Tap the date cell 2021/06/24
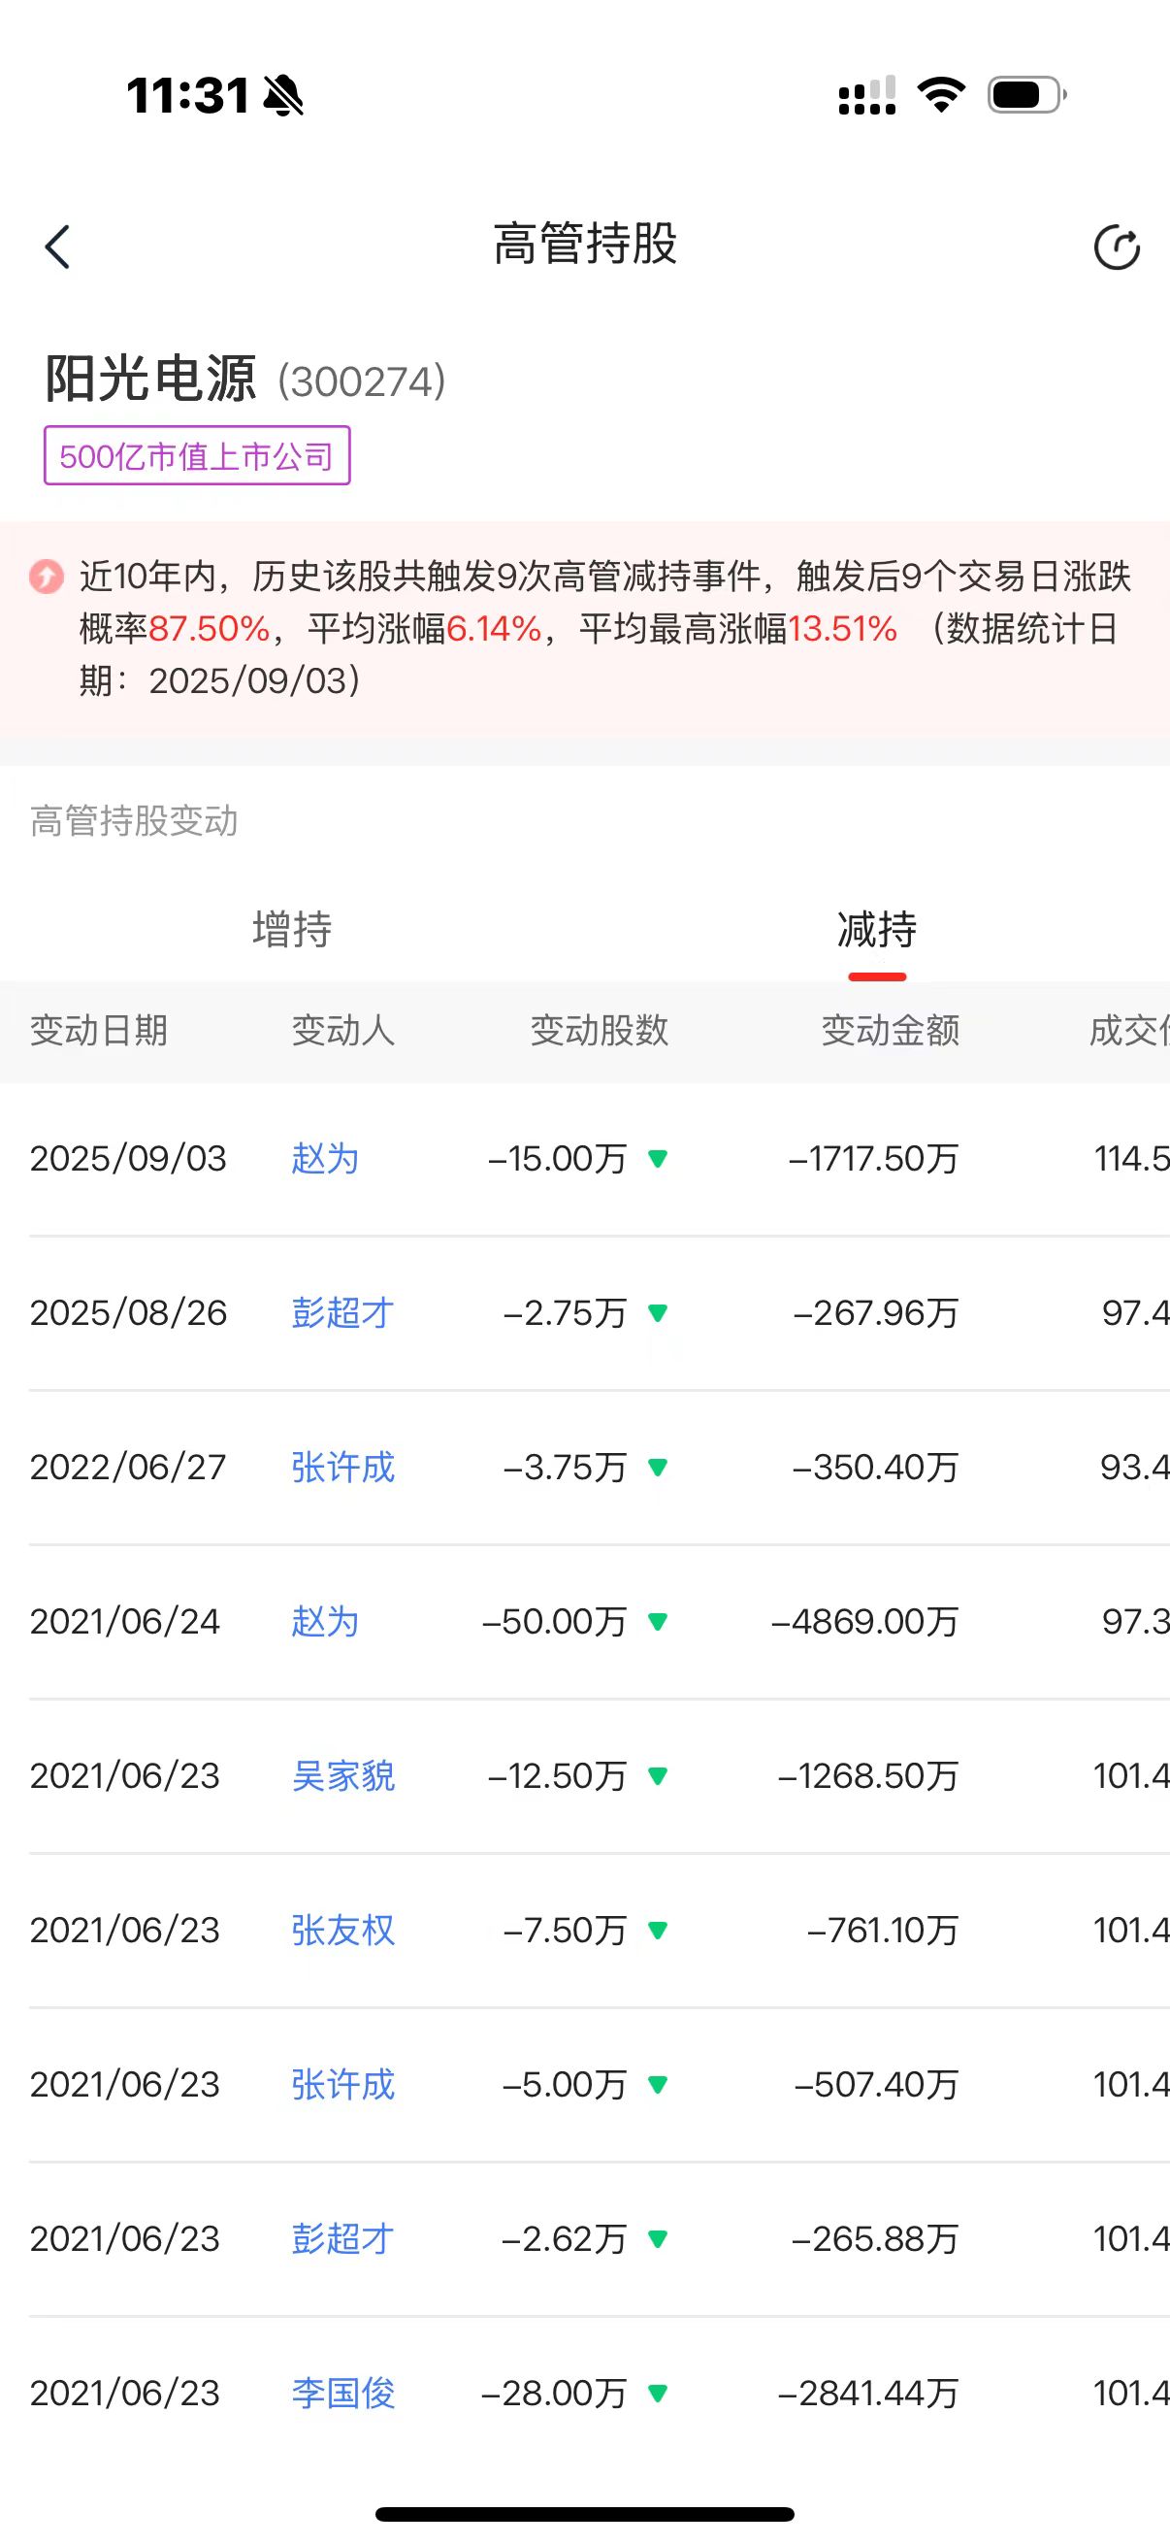Screen dimensions: 1170x2545 [125, 1620]
